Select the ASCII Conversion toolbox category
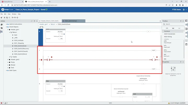Image resolution: width=188 pixels, height=105 pixels. coord(169,34)
